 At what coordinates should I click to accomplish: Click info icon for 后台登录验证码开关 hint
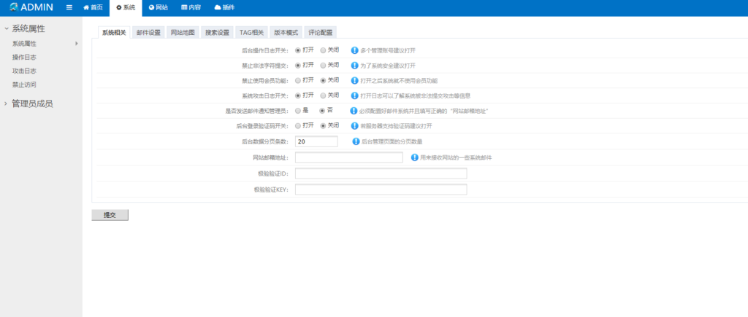click(354, 125)
